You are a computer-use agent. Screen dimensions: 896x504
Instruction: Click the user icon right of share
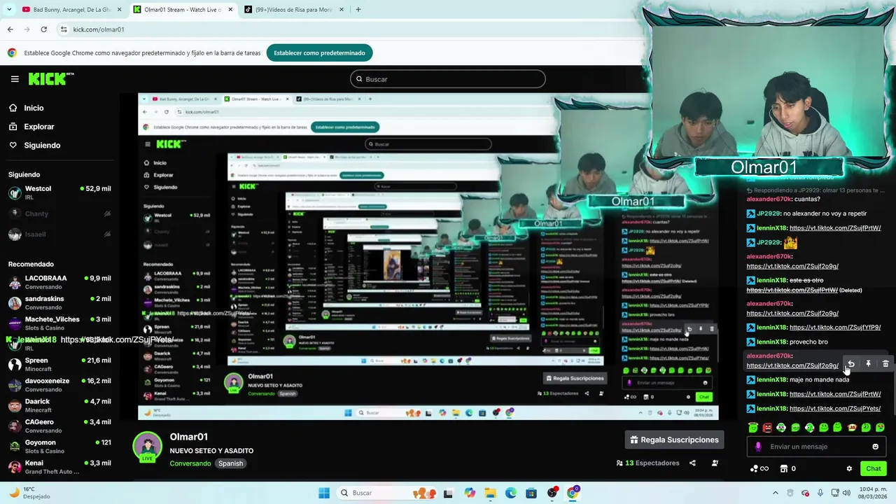click(x=715, y=463)
